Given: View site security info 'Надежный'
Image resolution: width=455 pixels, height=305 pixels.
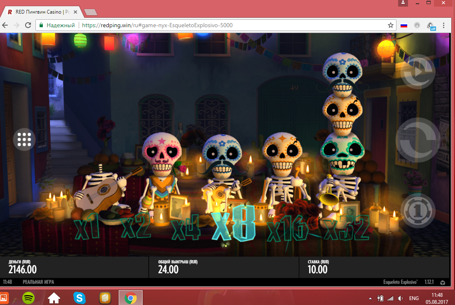Looking at the screenshot, I should (57, 25).
